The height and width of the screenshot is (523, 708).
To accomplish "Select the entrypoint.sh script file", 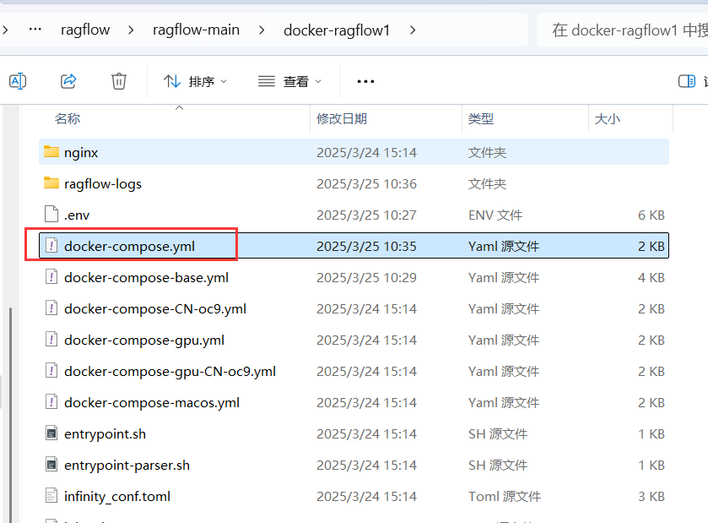I will click(x=104, y=433).
